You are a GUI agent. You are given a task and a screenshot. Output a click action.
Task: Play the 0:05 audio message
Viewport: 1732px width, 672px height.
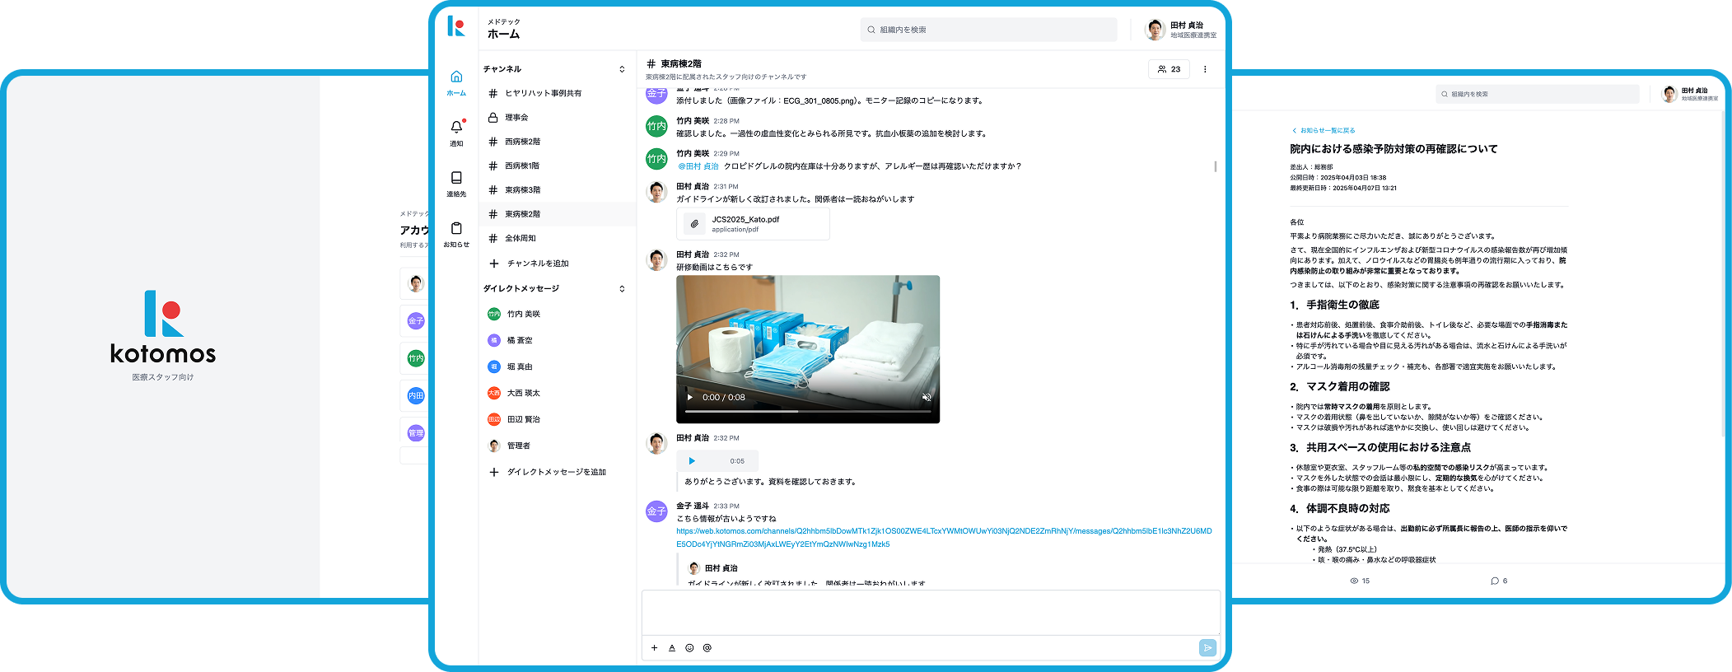(692, 461)
